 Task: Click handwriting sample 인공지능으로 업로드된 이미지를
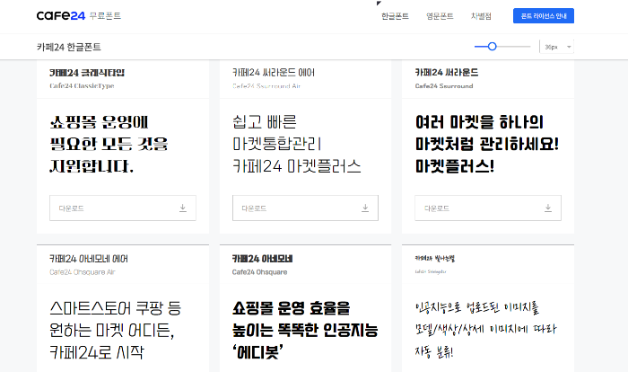pyautogui.click(x=477, y=308)
